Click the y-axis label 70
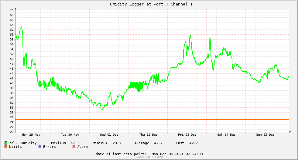 pyautogui.click(x=12, y=10)
